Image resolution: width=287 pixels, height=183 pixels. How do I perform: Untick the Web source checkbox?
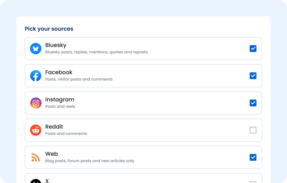tap(253, 157)
